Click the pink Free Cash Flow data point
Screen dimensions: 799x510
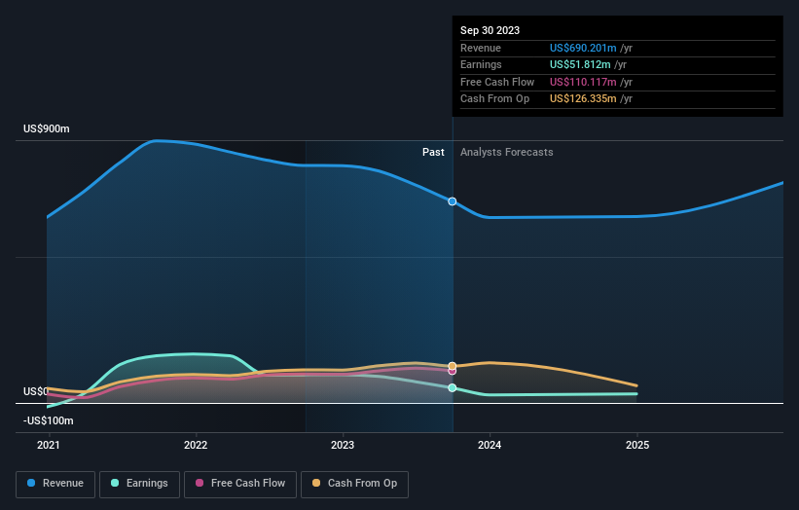(452, 372)
